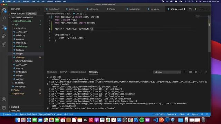
Task: Open manage.py in the file tree
Action: pos(26,86)
